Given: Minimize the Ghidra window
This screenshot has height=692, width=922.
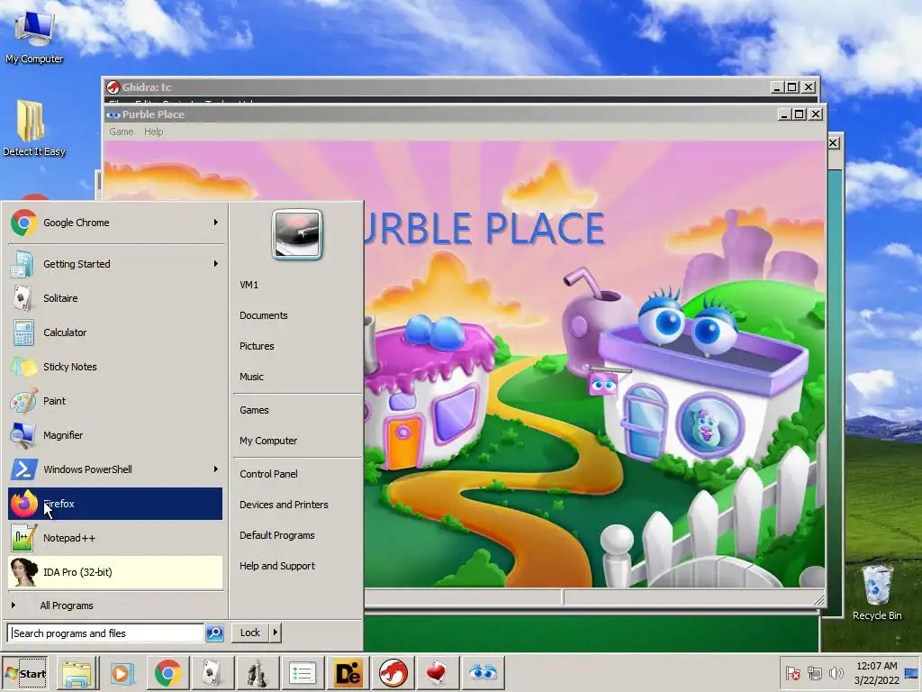Looking at the screenshot, I should click(777, 87).
